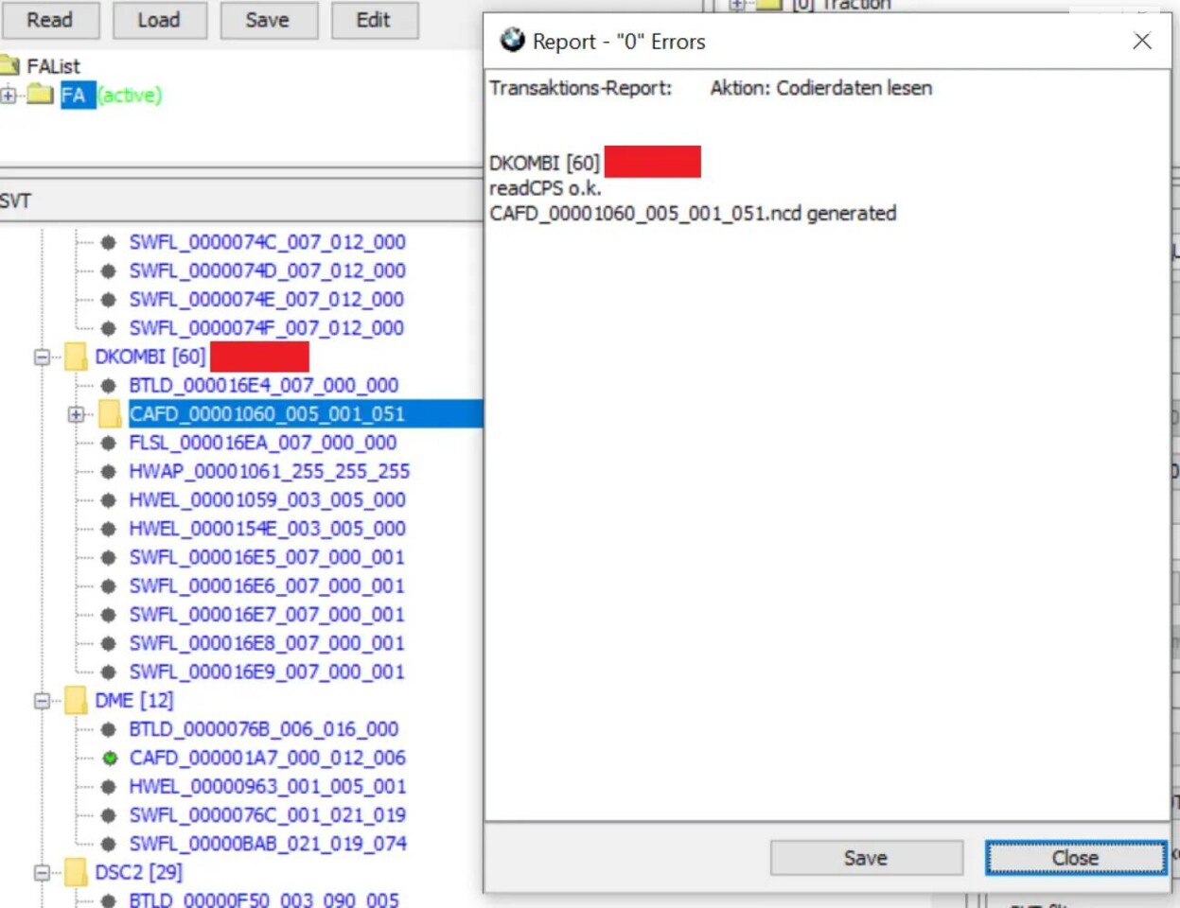Close the report dialog with Close button
This screenshot has height=908, width=1180.
point(1075,858)
